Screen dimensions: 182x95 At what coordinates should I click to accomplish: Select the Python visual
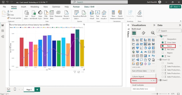(x=153, y=56)
